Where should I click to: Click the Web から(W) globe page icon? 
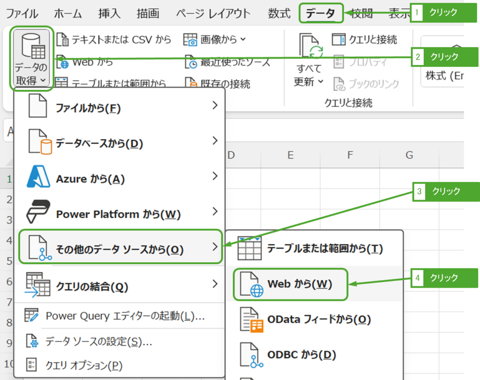252,284
